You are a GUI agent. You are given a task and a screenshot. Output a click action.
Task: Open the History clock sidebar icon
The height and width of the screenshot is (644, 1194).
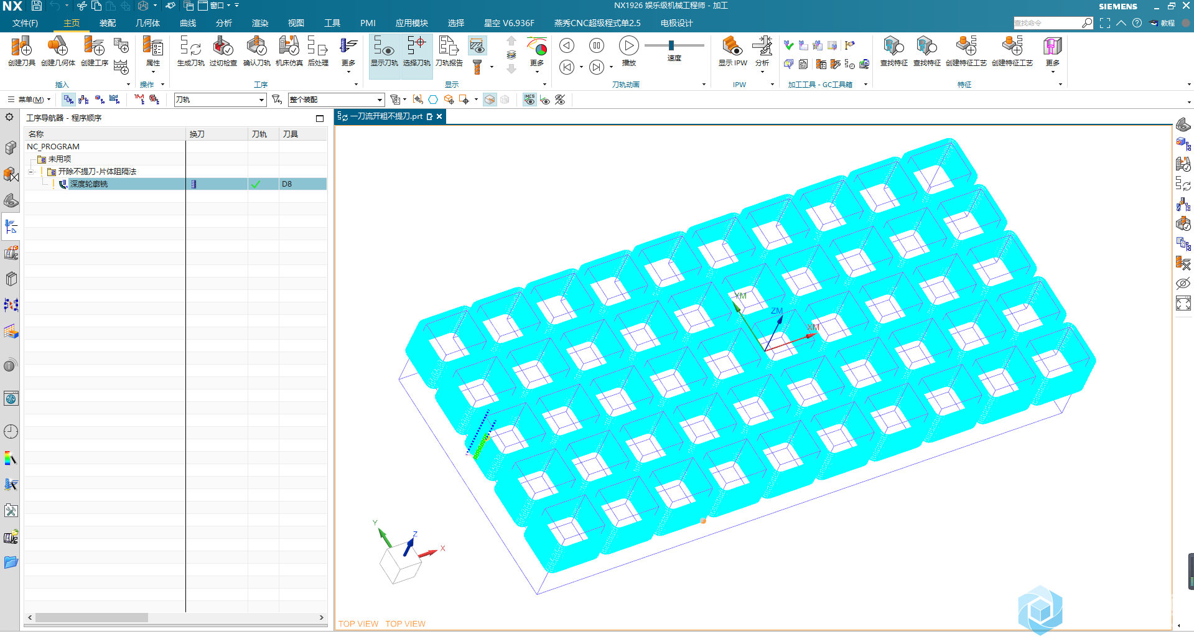tap(11, 431)
